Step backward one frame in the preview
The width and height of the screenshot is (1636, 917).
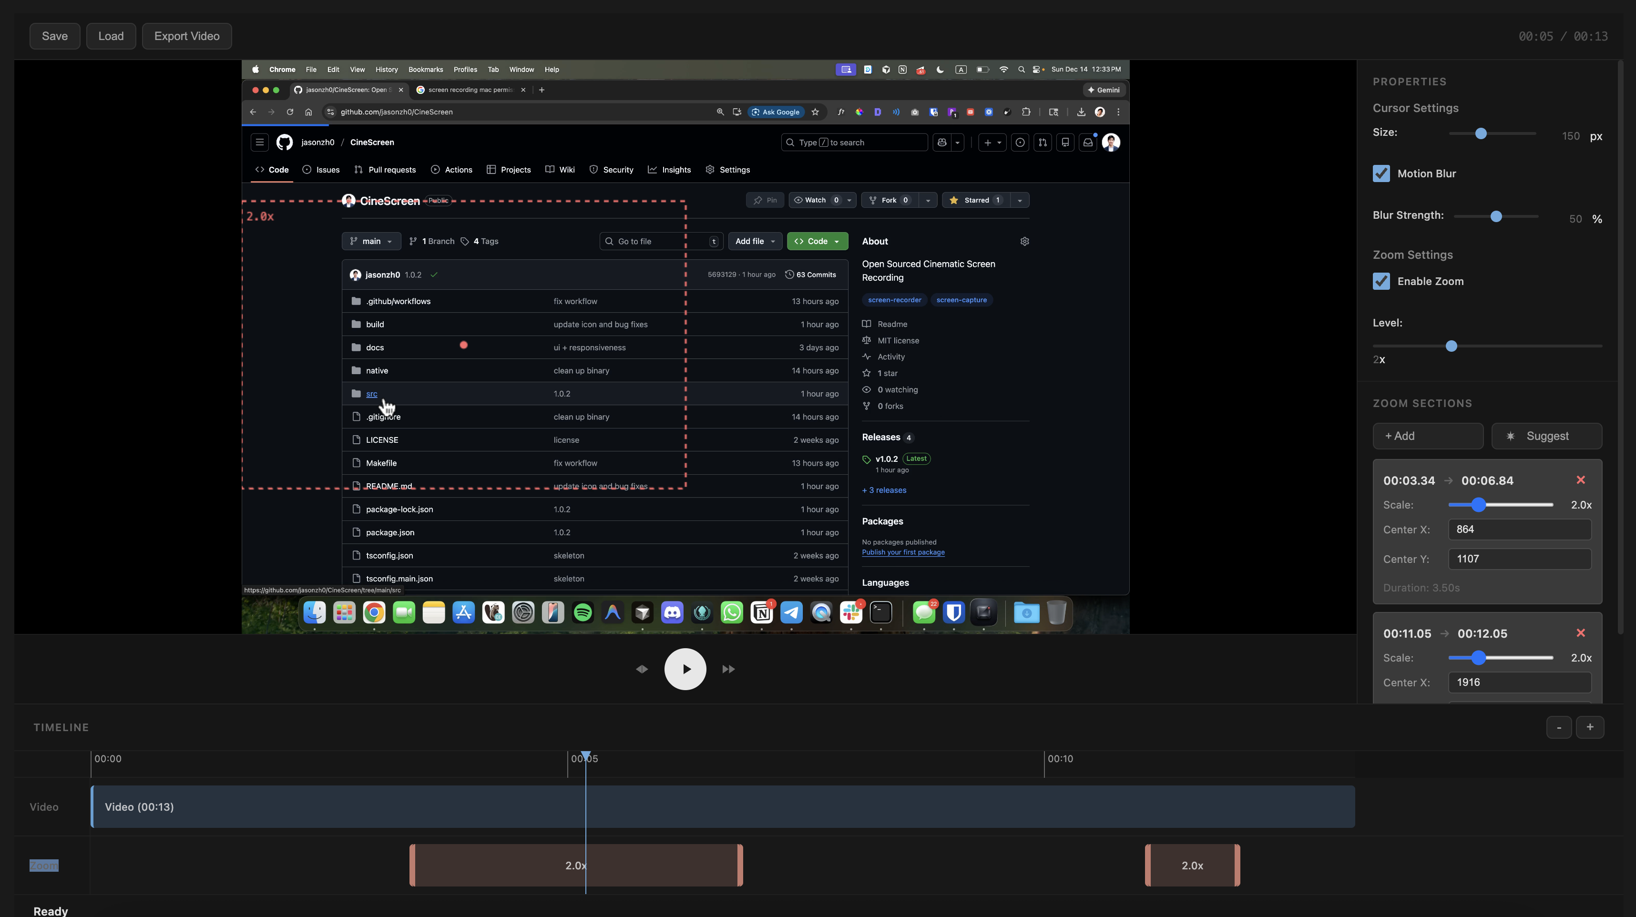(642, 669)
